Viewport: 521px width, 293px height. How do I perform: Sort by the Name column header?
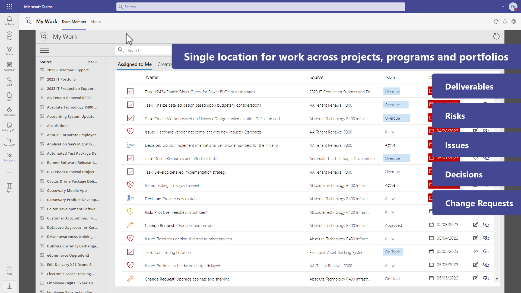152,77
